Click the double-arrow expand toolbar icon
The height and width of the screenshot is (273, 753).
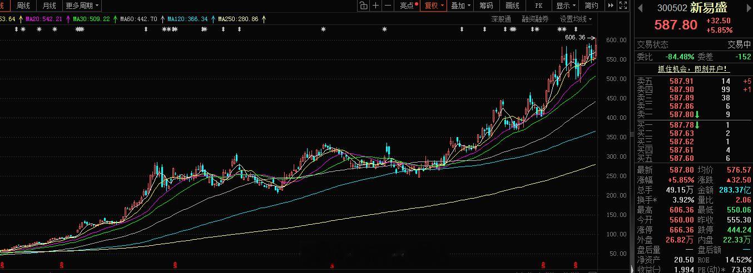coord(611,6)
